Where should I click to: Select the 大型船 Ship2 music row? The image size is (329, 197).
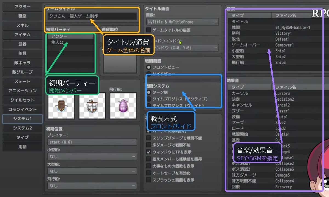[x=278, y=57]
